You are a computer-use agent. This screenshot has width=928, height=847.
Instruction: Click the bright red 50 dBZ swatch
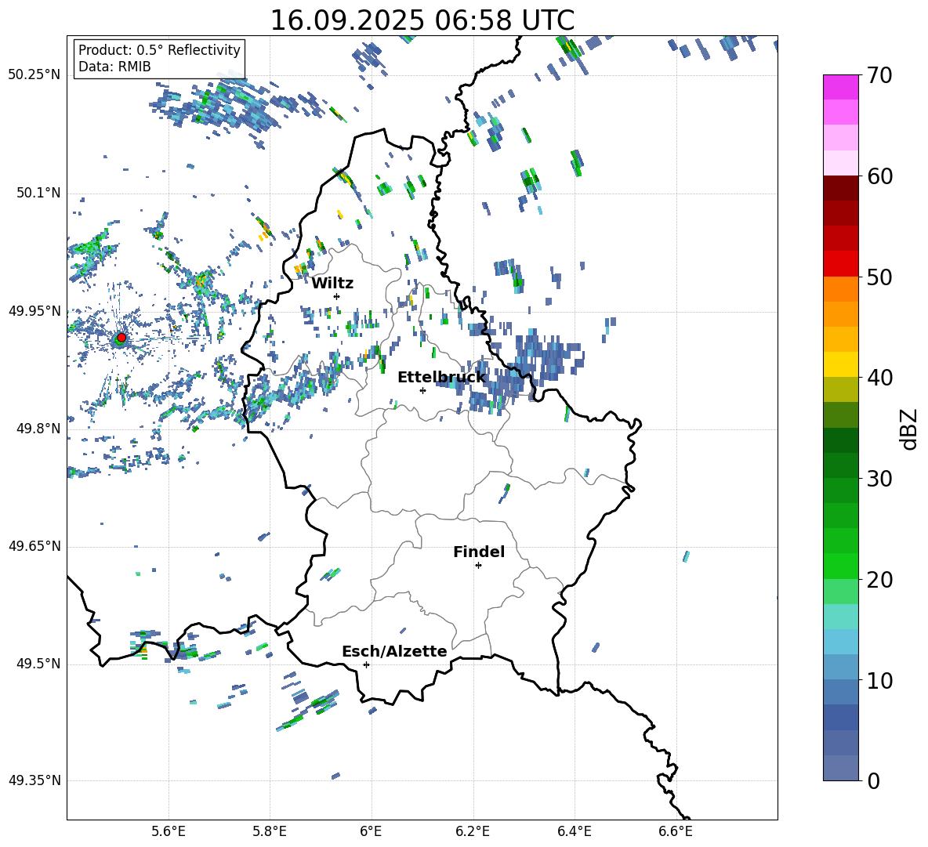840,263
